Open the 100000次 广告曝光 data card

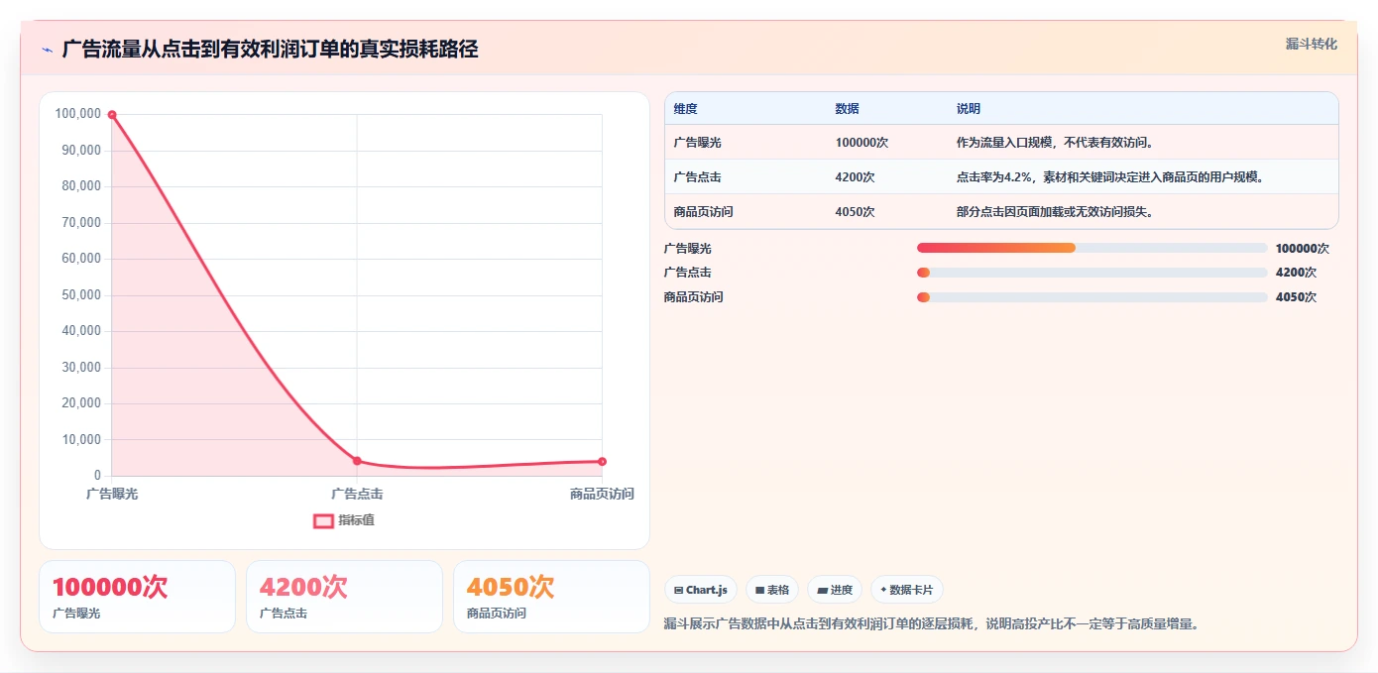tap(138, 597)
